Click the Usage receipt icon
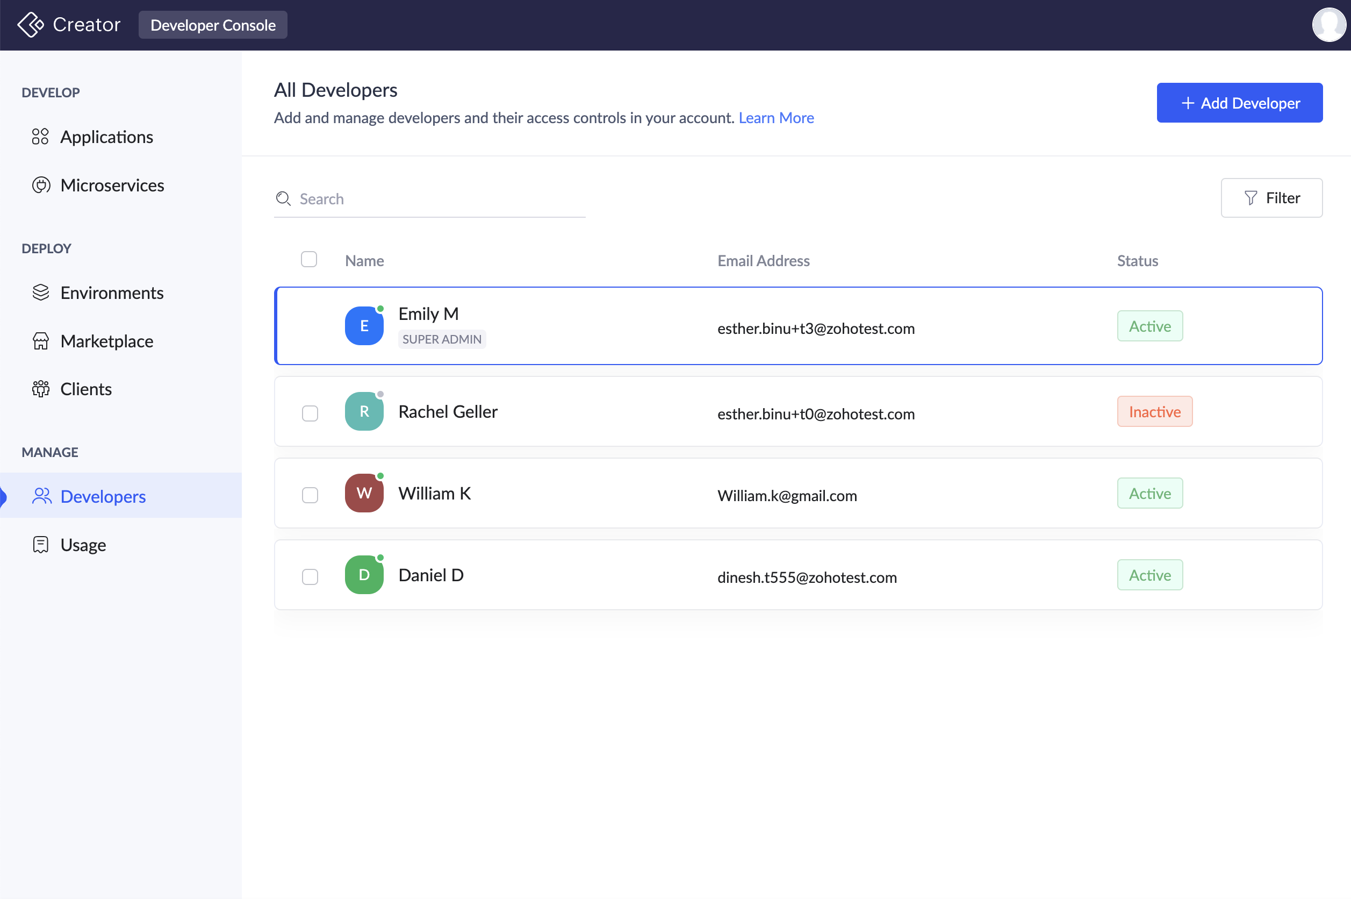The width and height of the screenshot is (1351, 899). [x=41, y=545]
